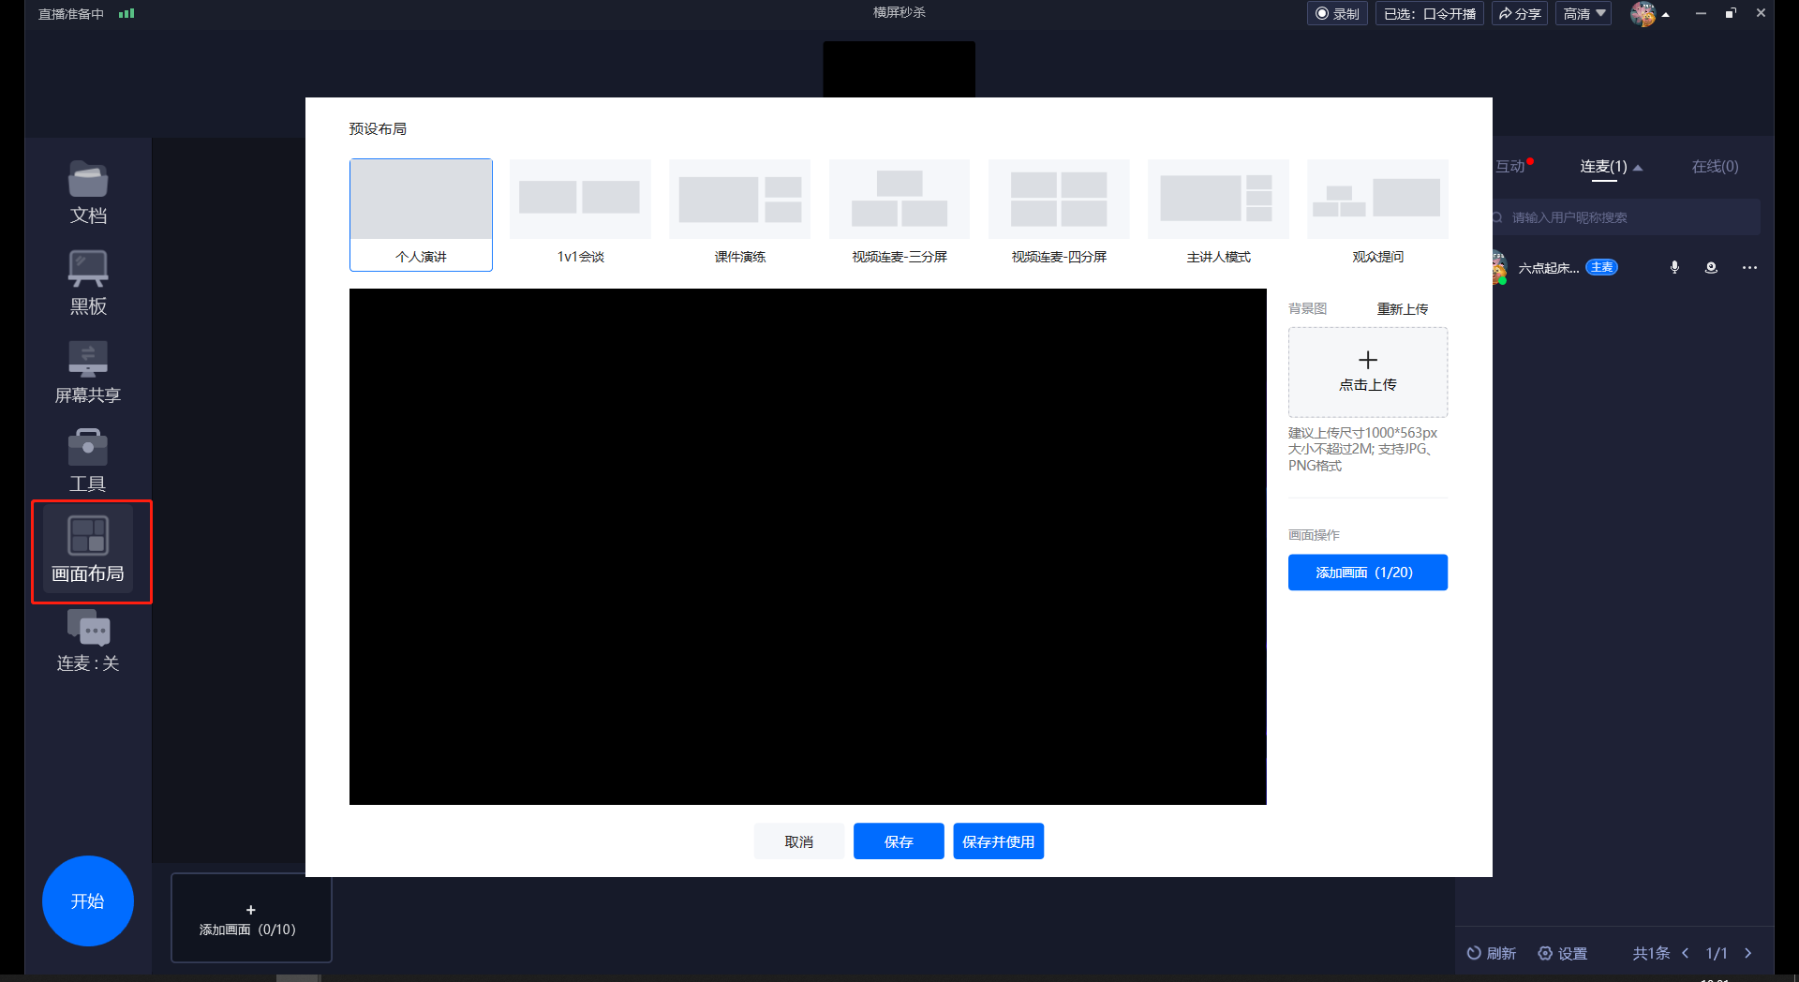The width and height of the screenshot is (1799, 982).
Task: Go to previous page of participants
Action: pyautogui.click(x=1686, y=953)
